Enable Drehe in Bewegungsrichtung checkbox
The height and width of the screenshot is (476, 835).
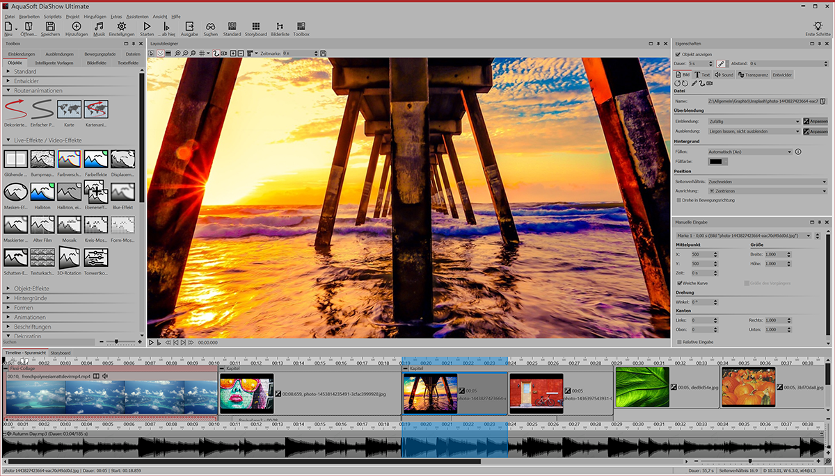(x=679, y=200)
